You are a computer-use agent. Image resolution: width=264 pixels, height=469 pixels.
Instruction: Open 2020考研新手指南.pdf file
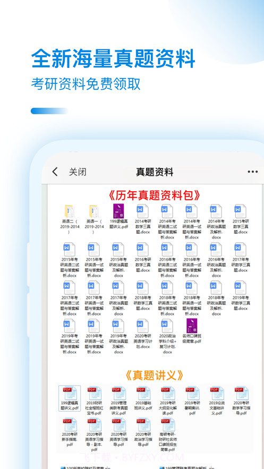(70, 432)
